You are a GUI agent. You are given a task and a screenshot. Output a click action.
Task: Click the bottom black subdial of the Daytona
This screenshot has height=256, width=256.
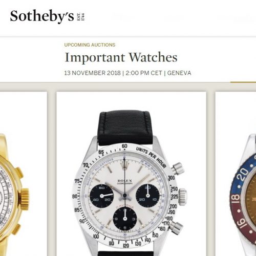[125, 219]
